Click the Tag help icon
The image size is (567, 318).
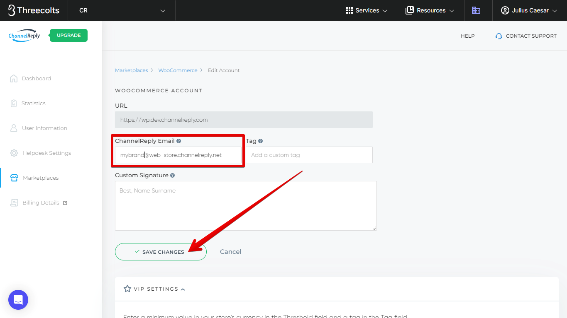(261, 141)
